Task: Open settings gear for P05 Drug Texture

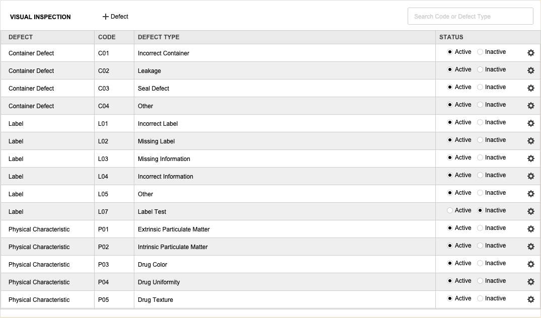Action: tap(530, 299)
